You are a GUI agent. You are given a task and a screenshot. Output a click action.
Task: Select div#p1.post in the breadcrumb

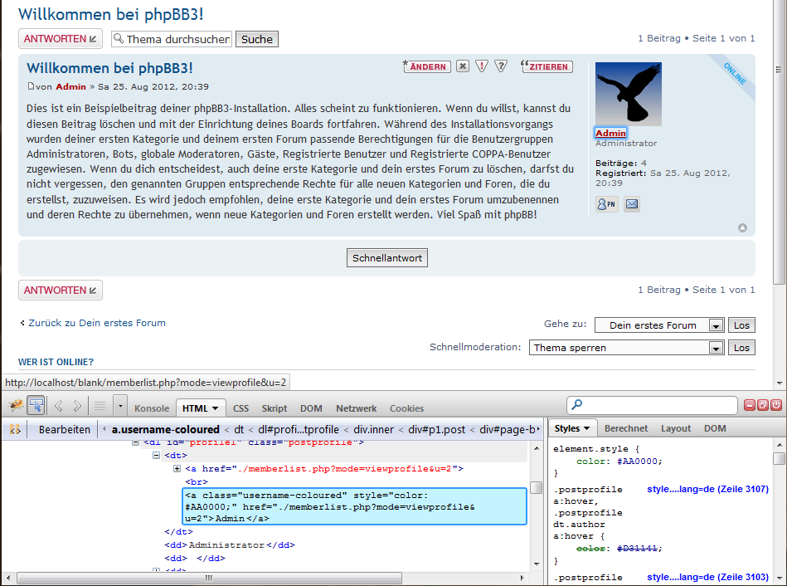point(437,430)
